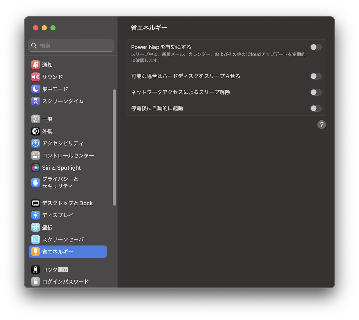
Task: Open ロック画面 text in sidebar
Action: click(55, 270)
